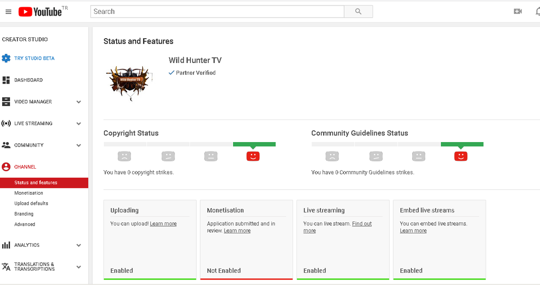Click the red smiley under Community Guidelines Status
This screenshot has width=540, height=285.
(461, 156)
